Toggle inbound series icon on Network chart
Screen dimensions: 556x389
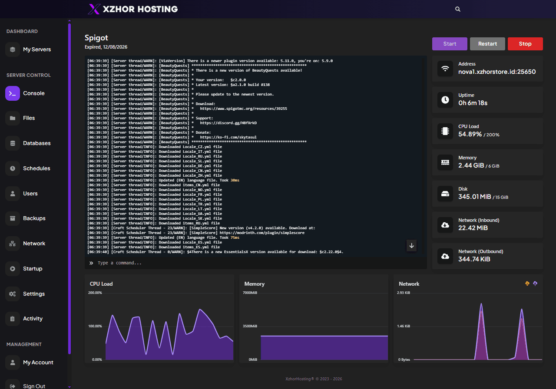(x=527, y=284)
